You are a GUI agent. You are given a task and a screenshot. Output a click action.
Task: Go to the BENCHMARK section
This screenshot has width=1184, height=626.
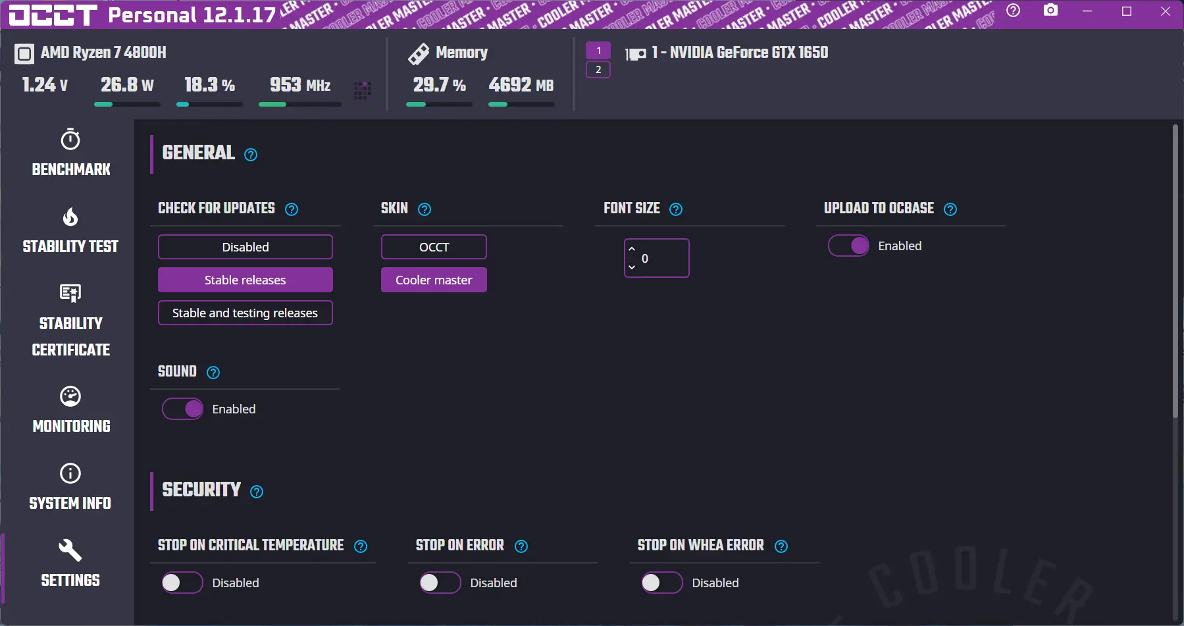tap(71, 170)
